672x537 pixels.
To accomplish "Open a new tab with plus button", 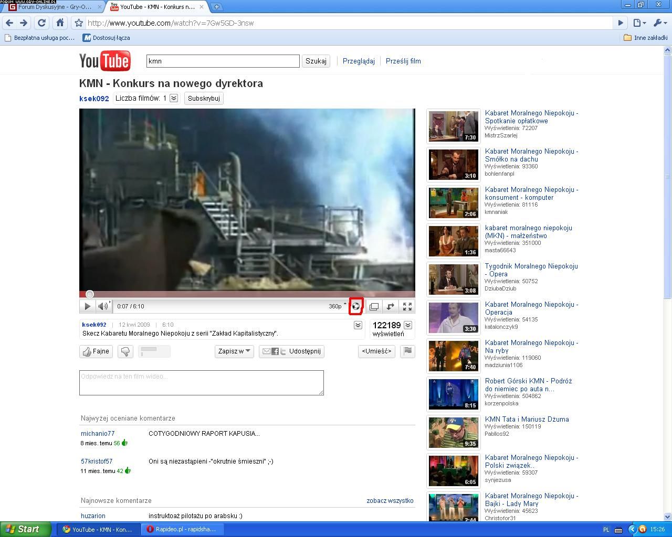I will [216, 7].
